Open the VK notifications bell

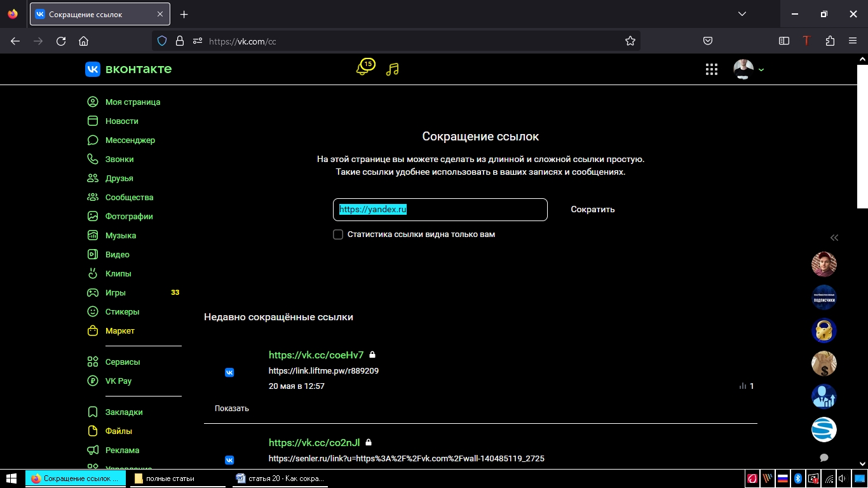click(363, 68)
